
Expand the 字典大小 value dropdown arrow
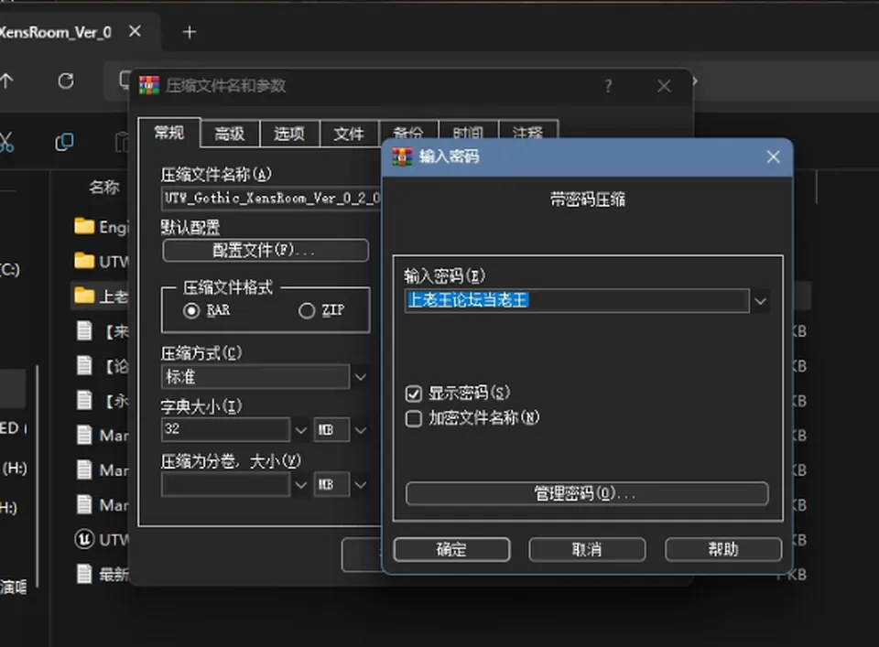[300, 429]
